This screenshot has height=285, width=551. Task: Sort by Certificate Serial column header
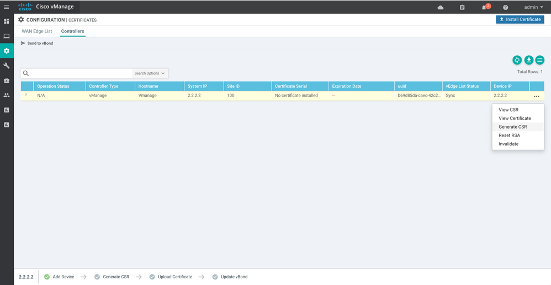click(300, 86)
